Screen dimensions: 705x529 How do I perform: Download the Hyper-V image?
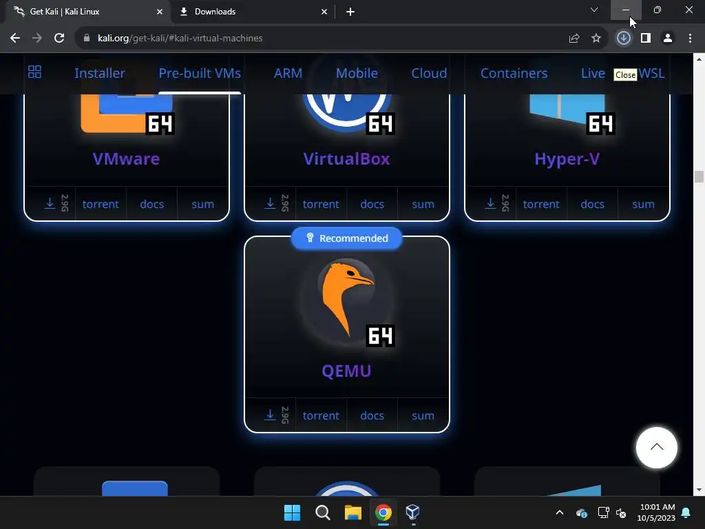(x=490, y=204)
